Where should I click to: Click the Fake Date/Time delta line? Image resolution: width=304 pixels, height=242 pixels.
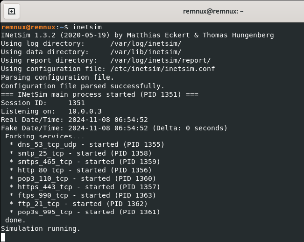click(114, 128)
